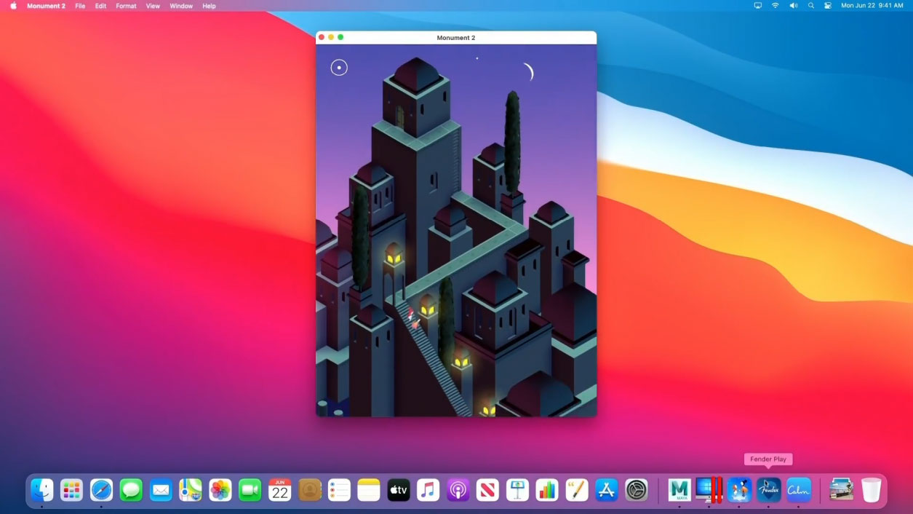Select the Monument Valley dock icon
The image size is (913, 514).
738,489
